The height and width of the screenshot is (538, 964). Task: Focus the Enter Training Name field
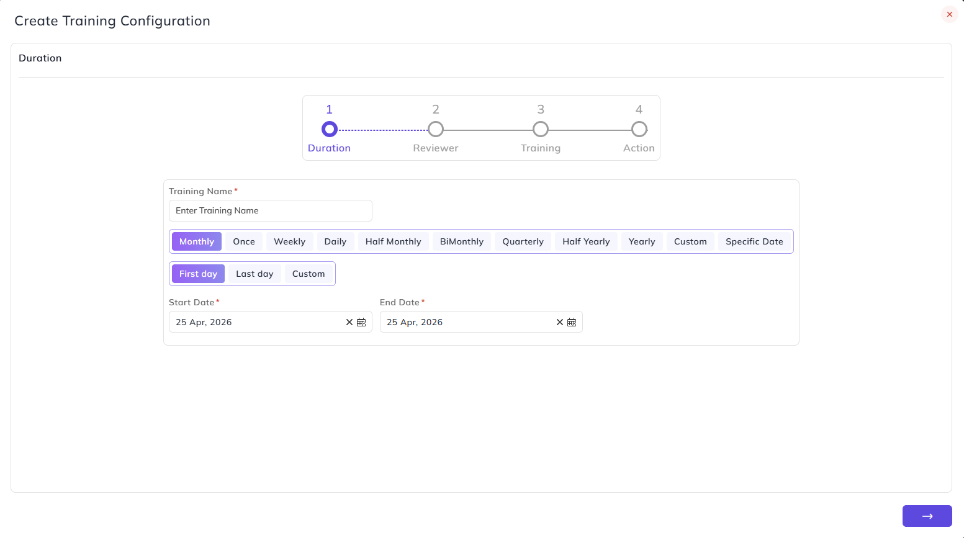pos(271,210)
